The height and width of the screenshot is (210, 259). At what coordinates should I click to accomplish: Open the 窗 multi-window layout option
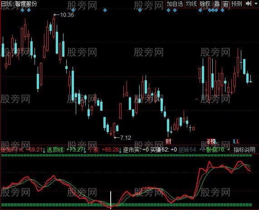tap(225, 4)
